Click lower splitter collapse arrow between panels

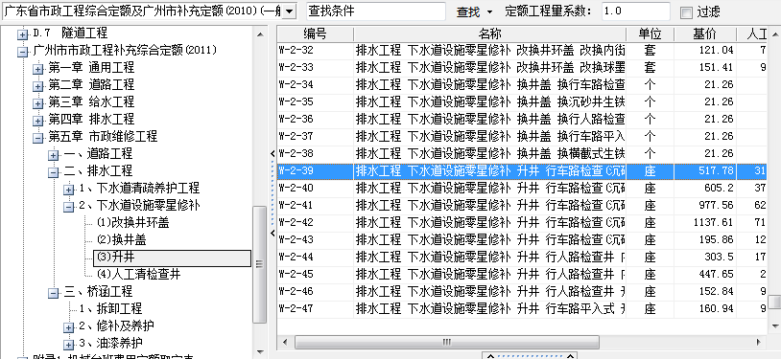(272, 233)
